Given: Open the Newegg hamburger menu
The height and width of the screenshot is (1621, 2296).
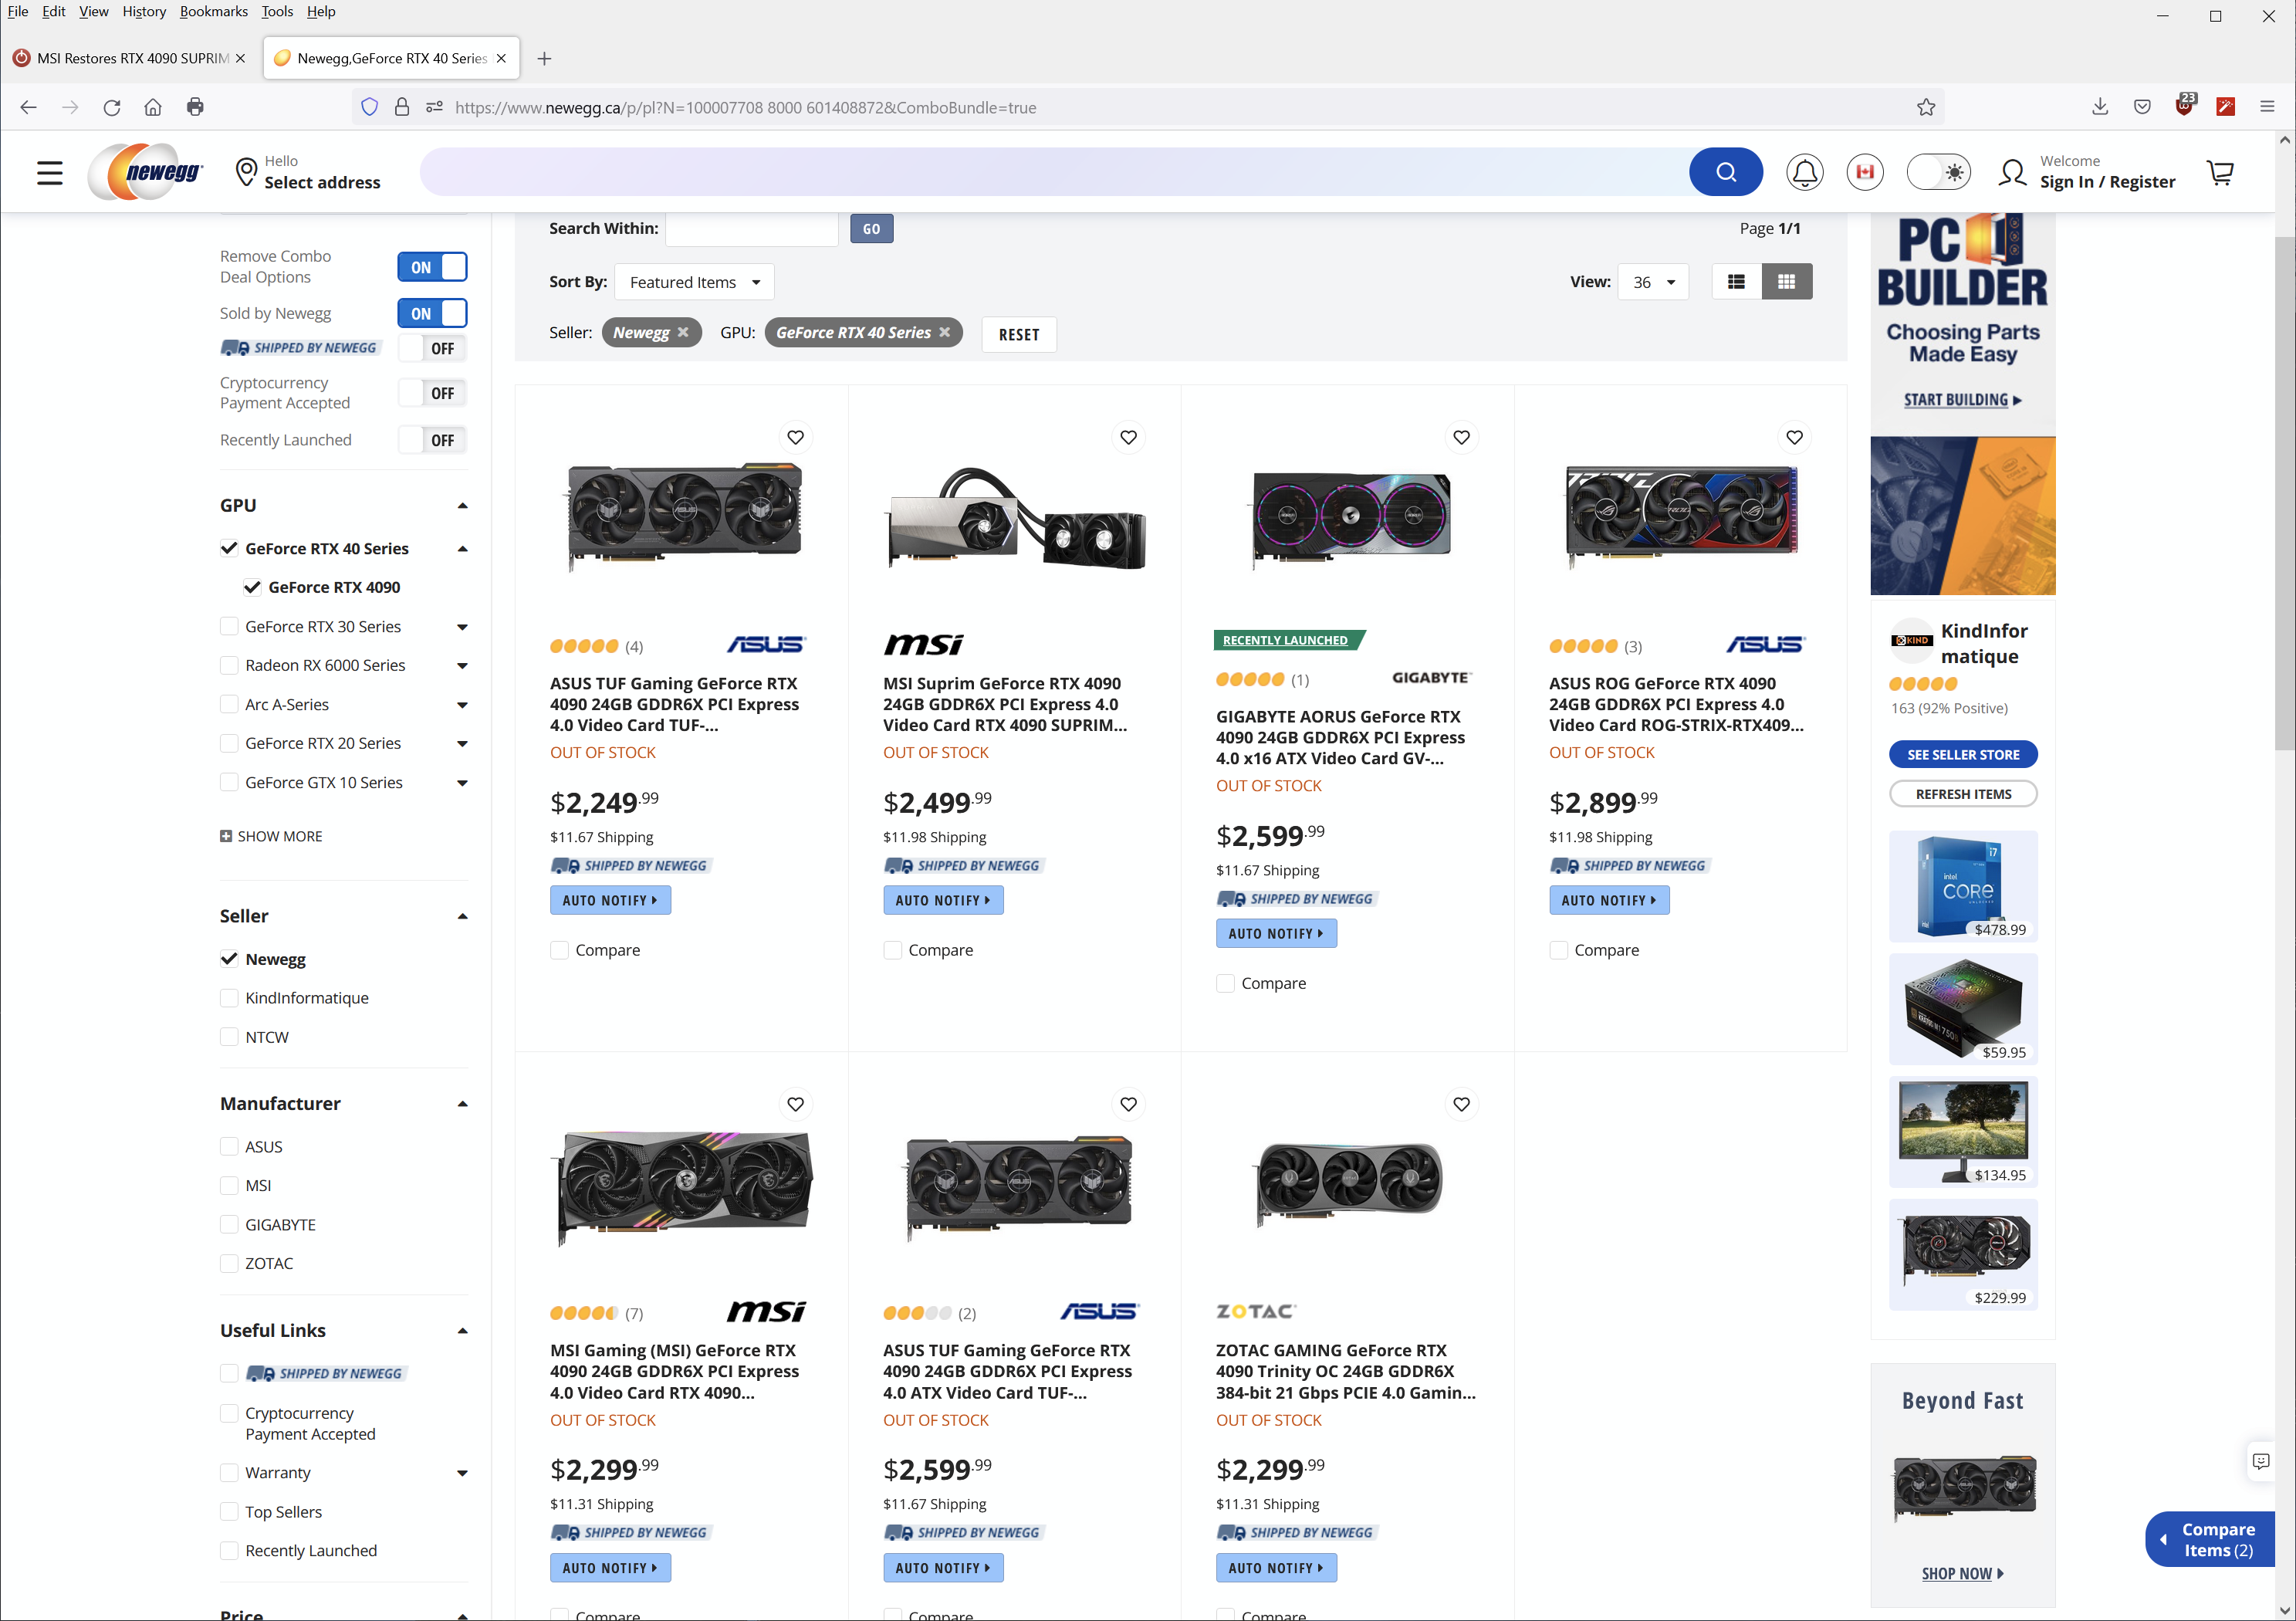Looking at the screenshot, I should (x=49, y=173).
